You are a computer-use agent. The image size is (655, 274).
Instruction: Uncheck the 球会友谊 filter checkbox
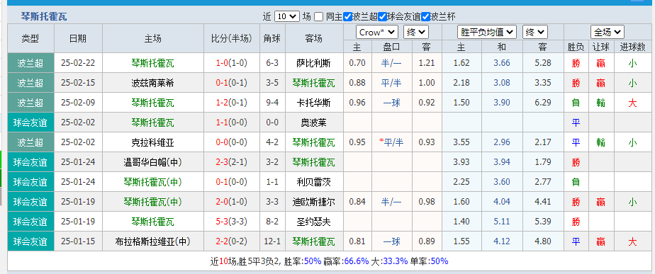coord(382,17)
